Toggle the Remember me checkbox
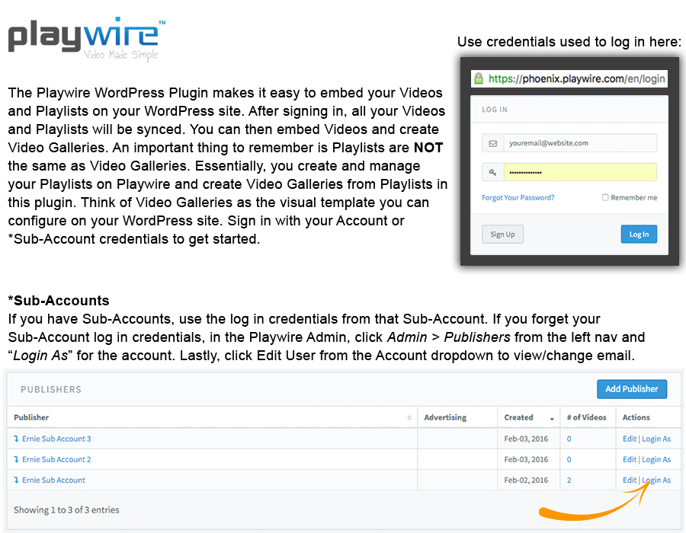Screen dimensions: 686x533 pyautogui.click(x=605, y=197)
